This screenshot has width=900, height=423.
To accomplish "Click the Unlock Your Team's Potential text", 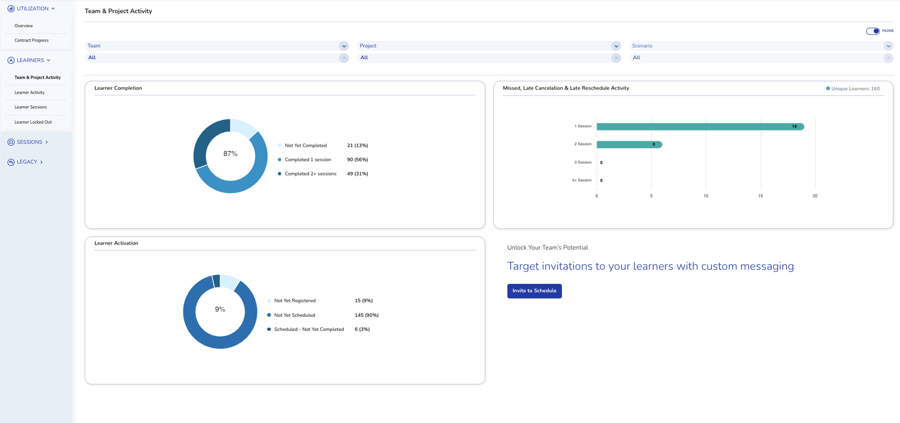I will click(x=547, y=248).
